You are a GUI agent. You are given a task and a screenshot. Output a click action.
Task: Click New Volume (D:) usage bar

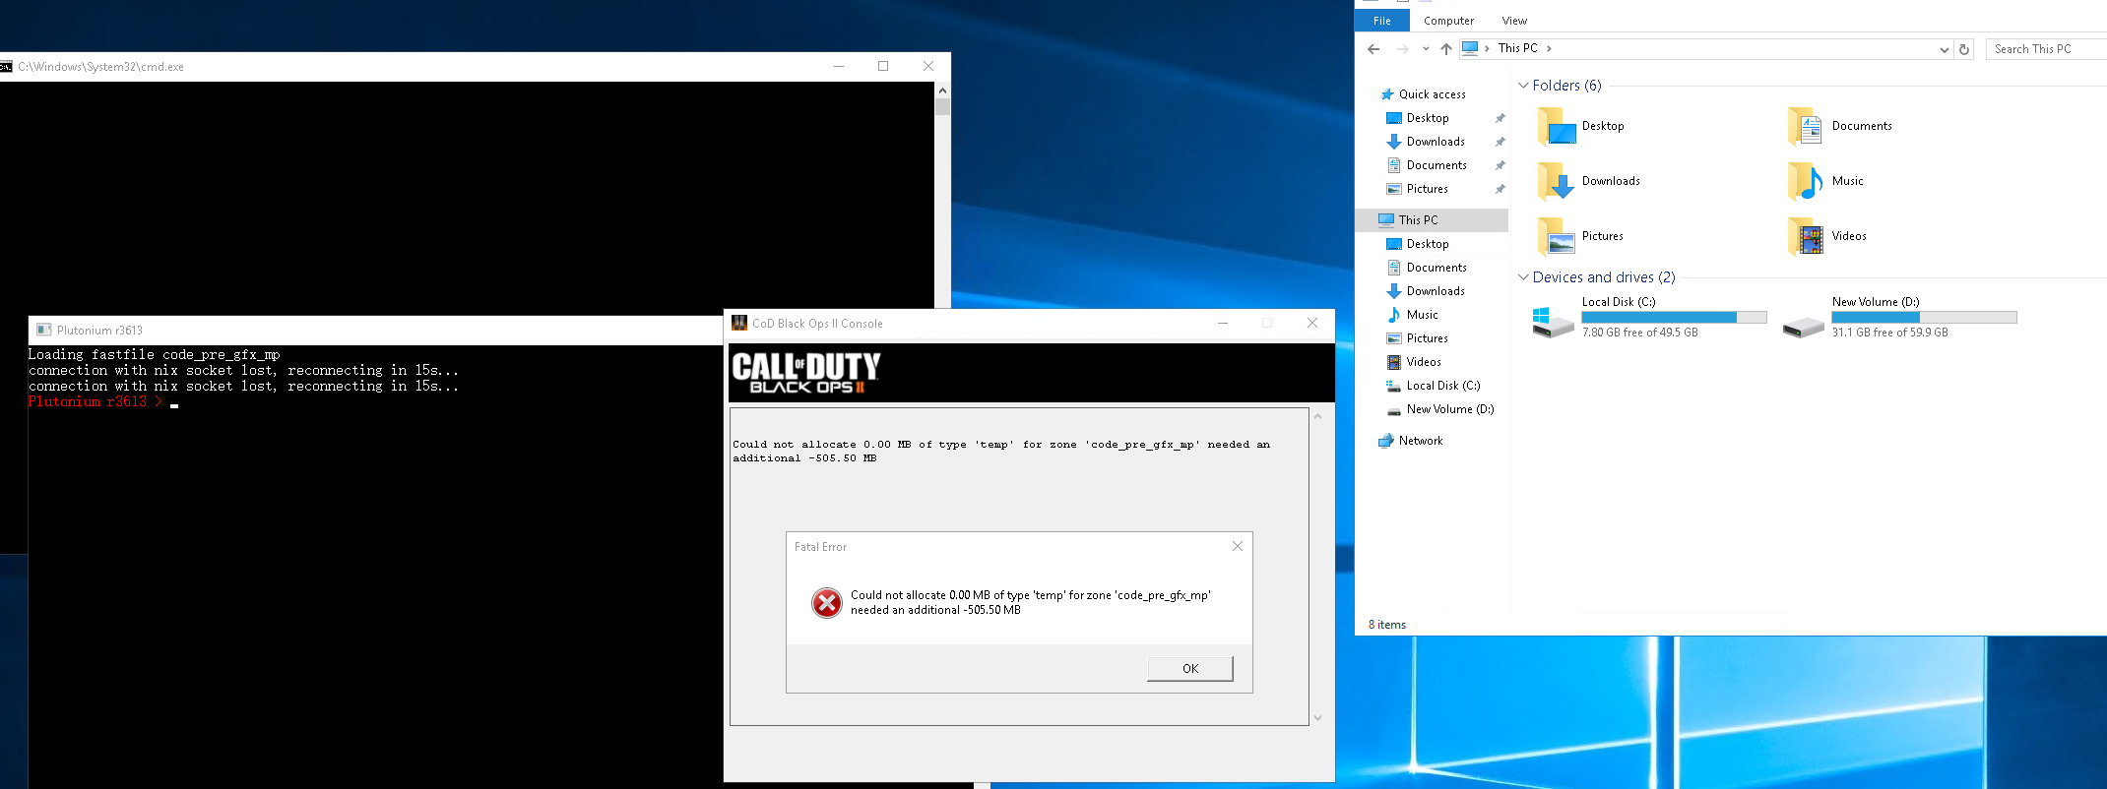click(x=1924, y=318)
